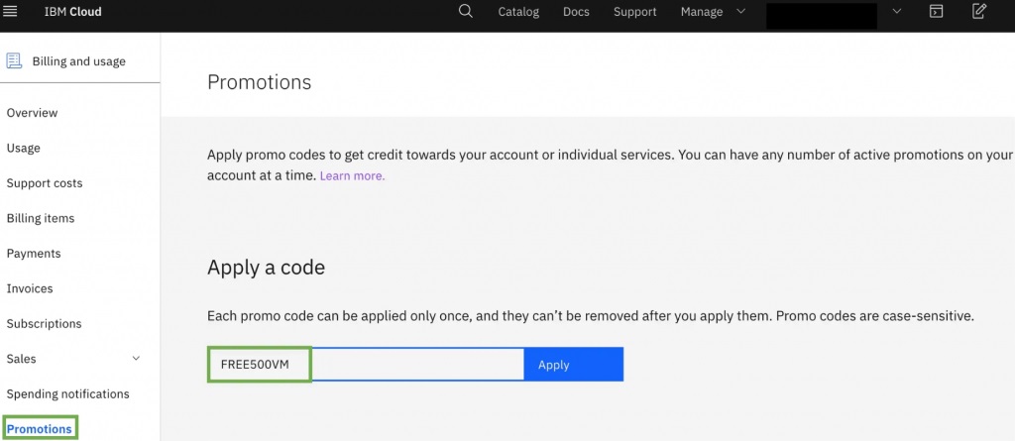Expand the account switcher chevron

pyautogui.click(x=897, y=12)
